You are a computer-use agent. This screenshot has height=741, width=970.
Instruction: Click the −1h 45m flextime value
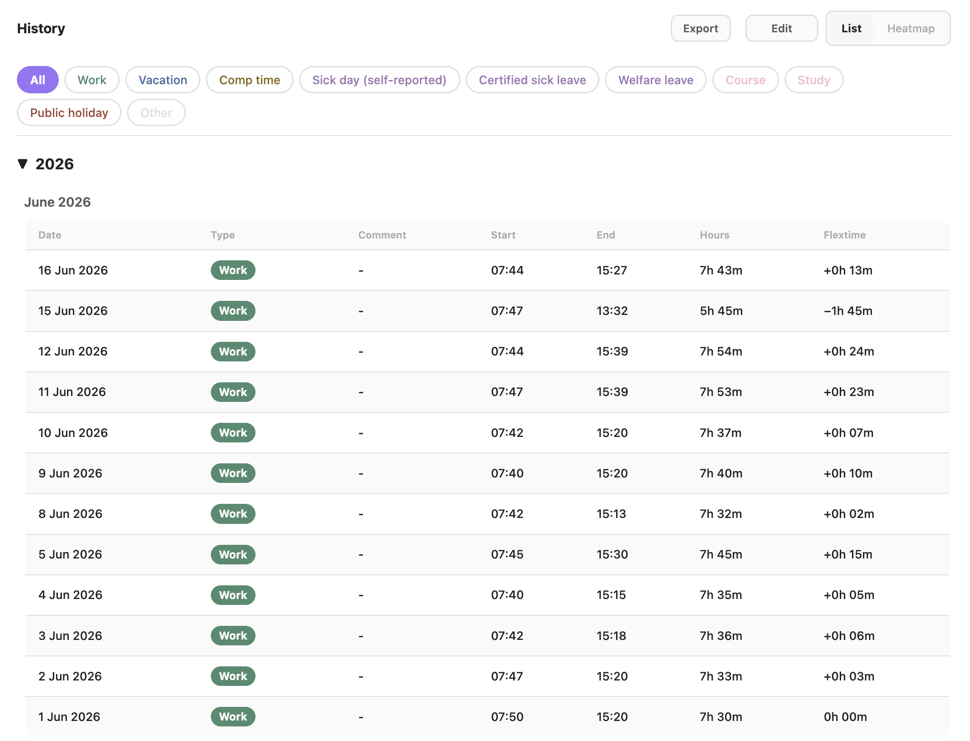(x=848, y=311)
